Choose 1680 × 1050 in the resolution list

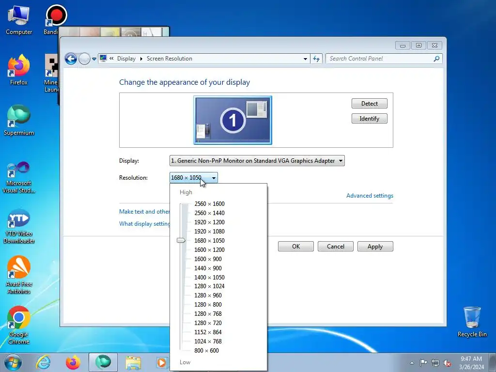click(x=209, y=240)
